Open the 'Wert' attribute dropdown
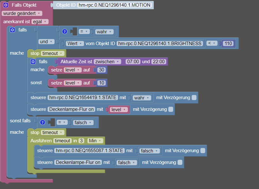Image resolution: width=259 pixels, height=189 pixels. click(75, 44)
